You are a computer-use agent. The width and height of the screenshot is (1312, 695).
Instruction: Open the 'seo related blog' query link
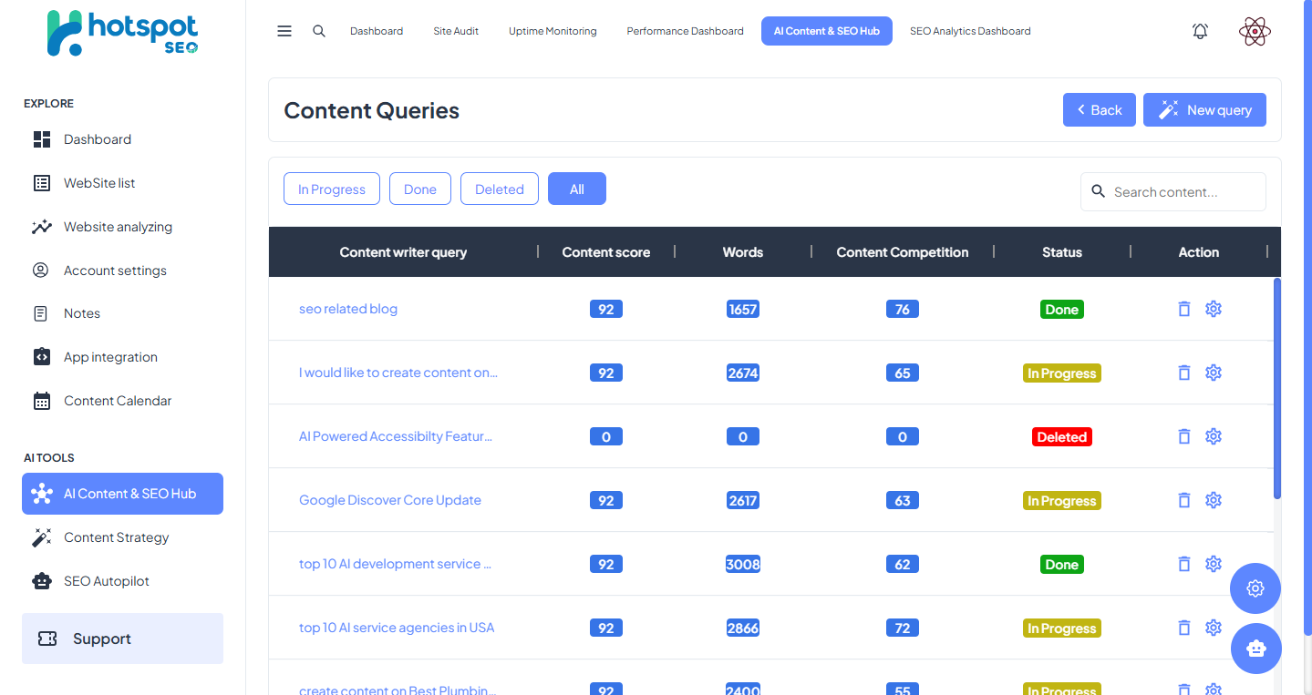coord(348,309)
